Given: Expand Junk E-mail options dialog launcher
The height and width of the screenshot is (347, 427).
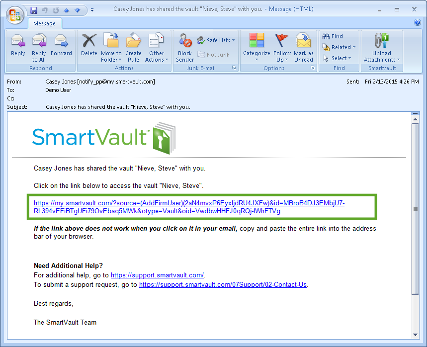Looking at the screenshot, I should click(x=234, y=68).
